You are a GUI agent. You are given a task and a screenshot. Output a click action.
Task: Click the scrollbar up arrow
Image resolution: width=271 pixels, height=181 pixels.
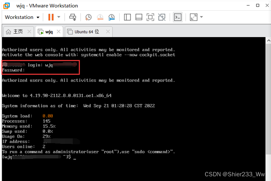point(268,40)
